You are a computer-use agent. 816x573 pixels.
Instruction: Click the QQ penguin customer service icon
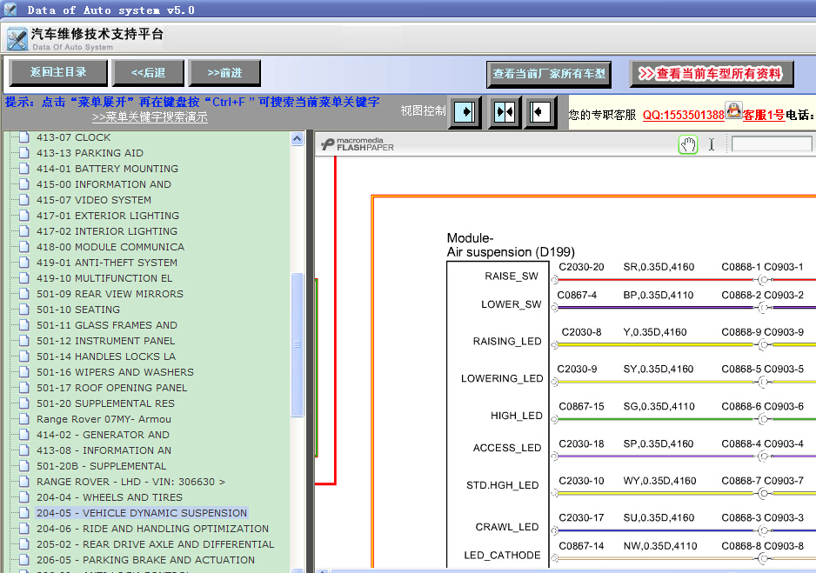[x=733, y=110]
